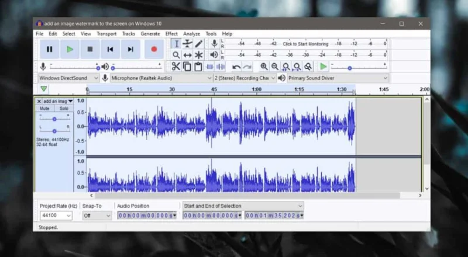
Task: Click the playback meter speaker icon
Action: click(214, 55)
